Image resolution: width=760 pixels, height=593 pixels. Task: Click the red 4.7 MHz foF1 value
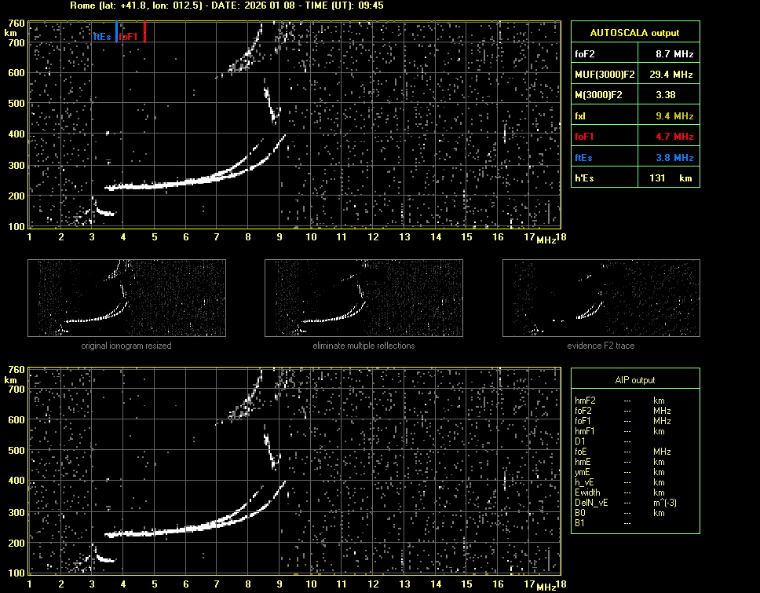674,137
